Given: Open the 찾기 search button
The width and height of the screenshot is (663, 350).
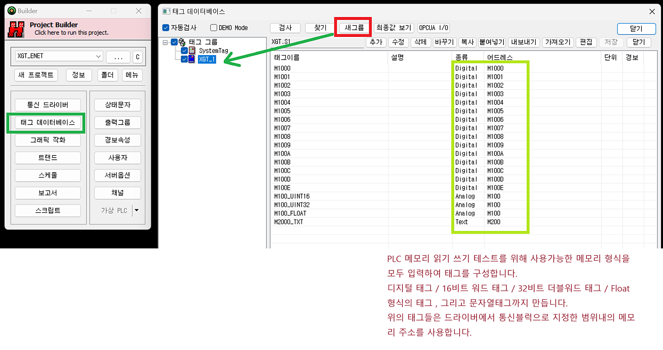Looking at the screenshot, I should coord(320,28).
